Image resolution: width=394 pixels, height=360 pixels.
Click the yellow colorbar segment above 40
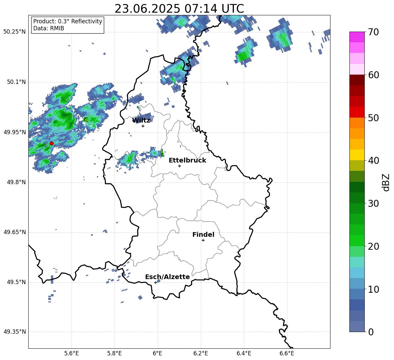point(357,155)
